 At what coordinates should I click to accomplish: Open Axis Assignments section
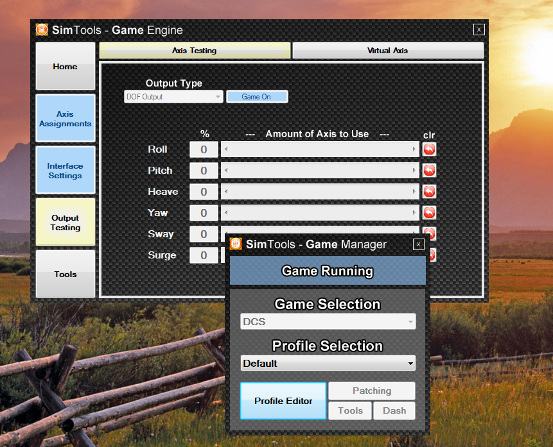(66, 119)
